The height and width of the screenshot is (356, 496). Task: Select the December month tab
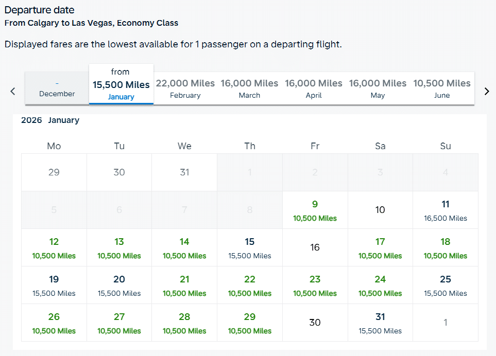pyautogui.click(x=57, y=88)
